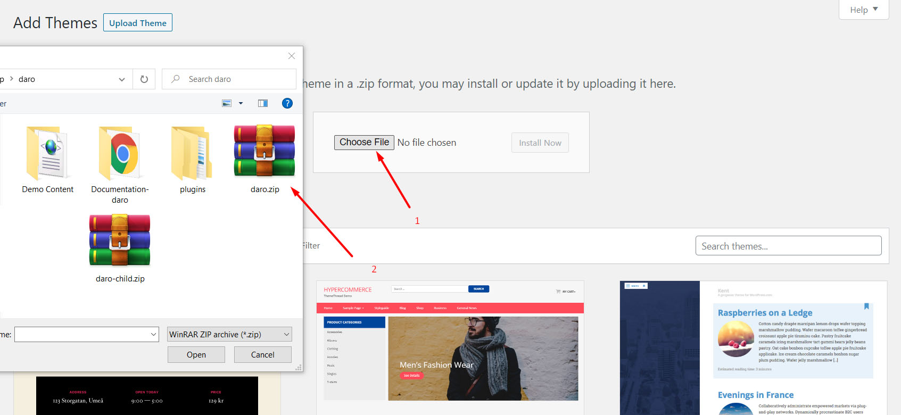Click the refresh button in file dialog
Screen dimensions: 901x415
144,79
